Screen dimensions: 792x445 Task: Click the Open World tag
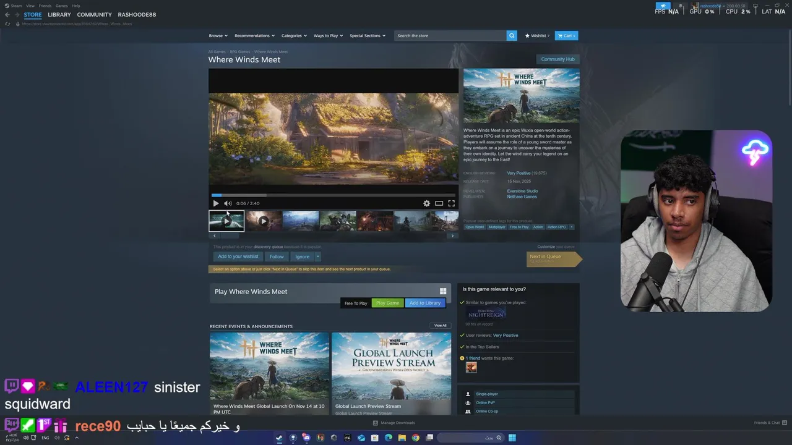point(475,227)
